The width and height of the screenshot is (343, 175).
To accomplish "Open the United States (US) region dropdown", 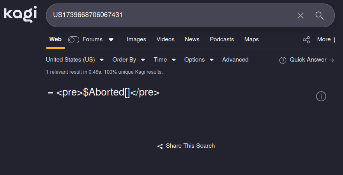I will coord(75,60).
